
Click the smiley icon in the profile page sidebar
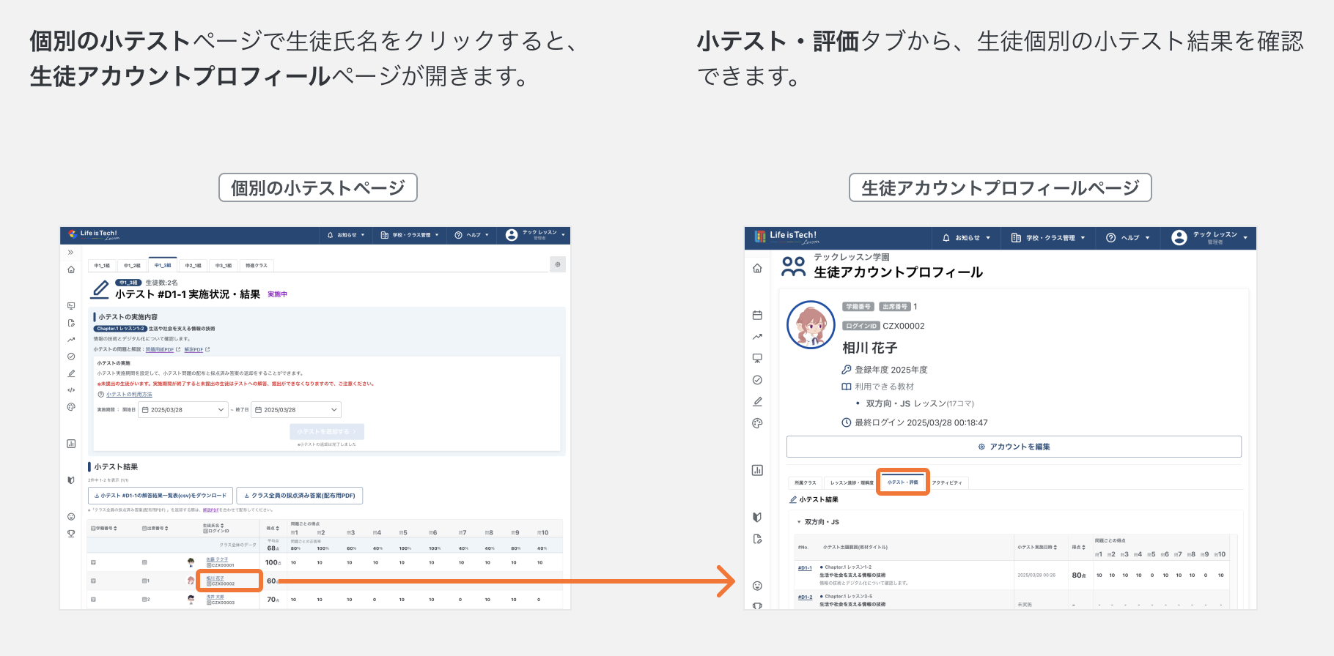757,586
